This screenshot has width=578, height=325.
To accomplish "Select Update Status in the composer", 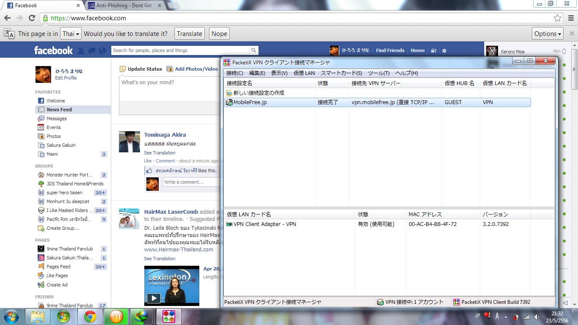I will pos(141,69).
